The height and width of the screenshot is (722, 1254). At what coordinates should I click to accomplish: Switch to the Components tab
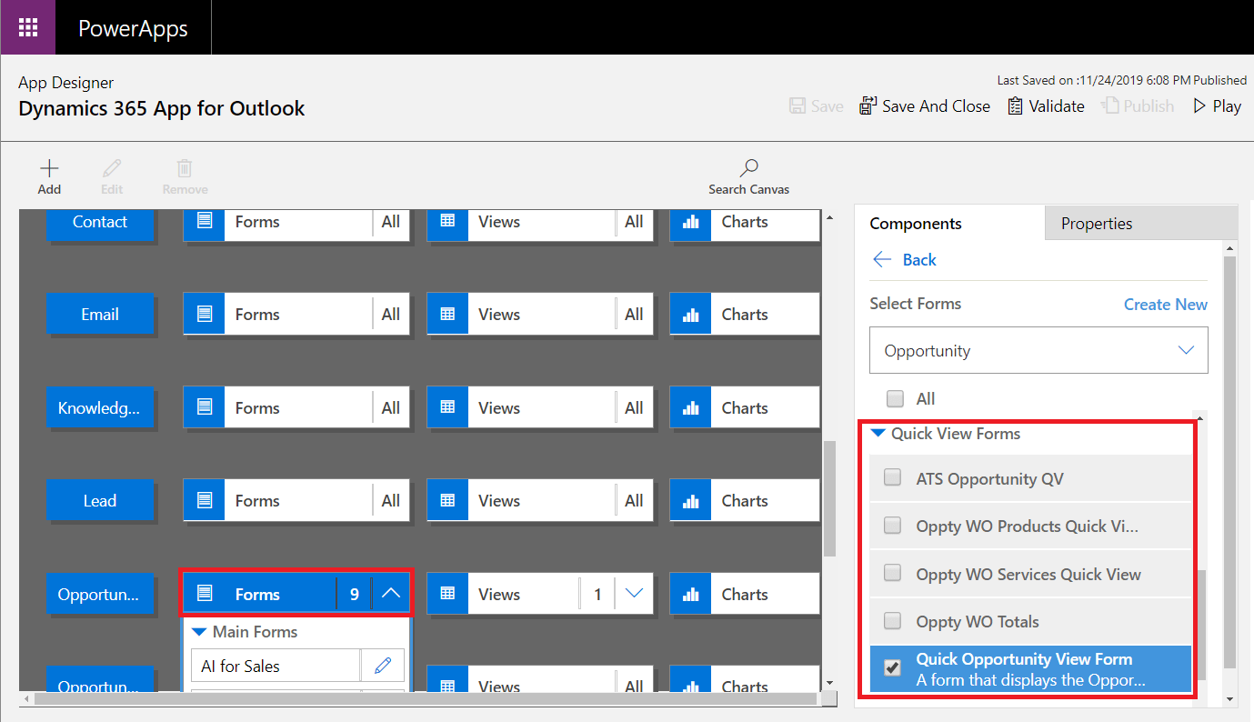915,223
